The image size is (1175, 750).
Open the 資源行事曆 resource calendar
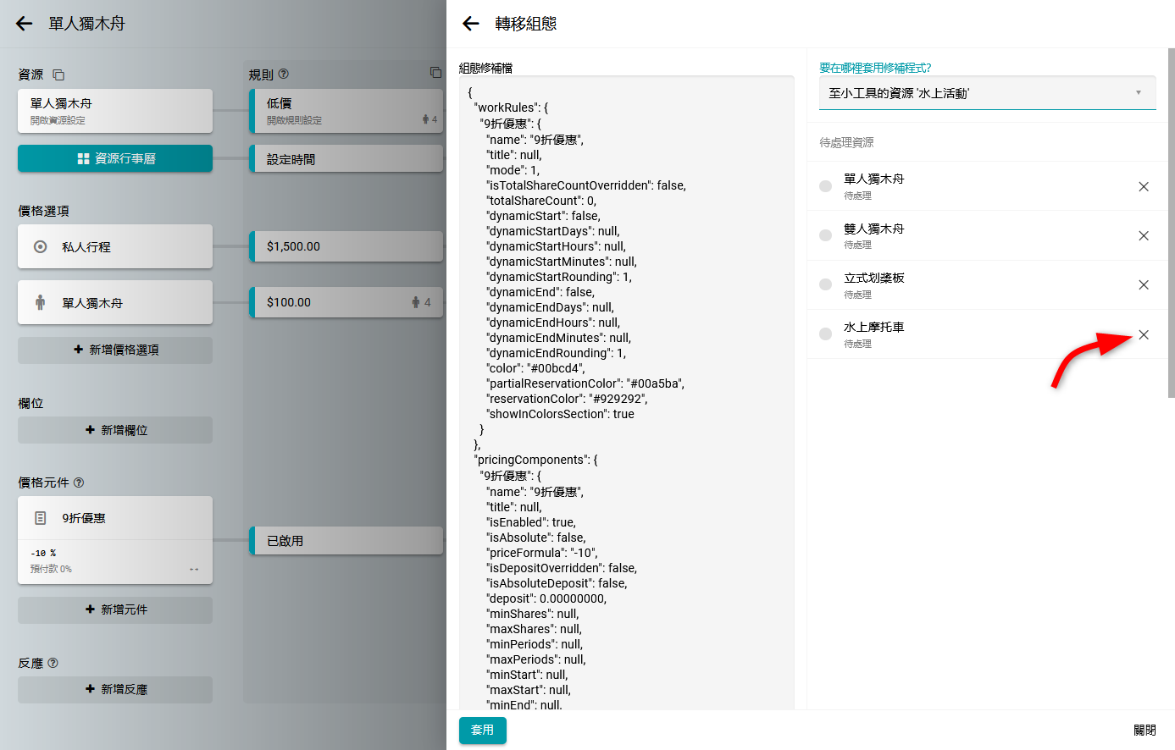pos(115,158)
